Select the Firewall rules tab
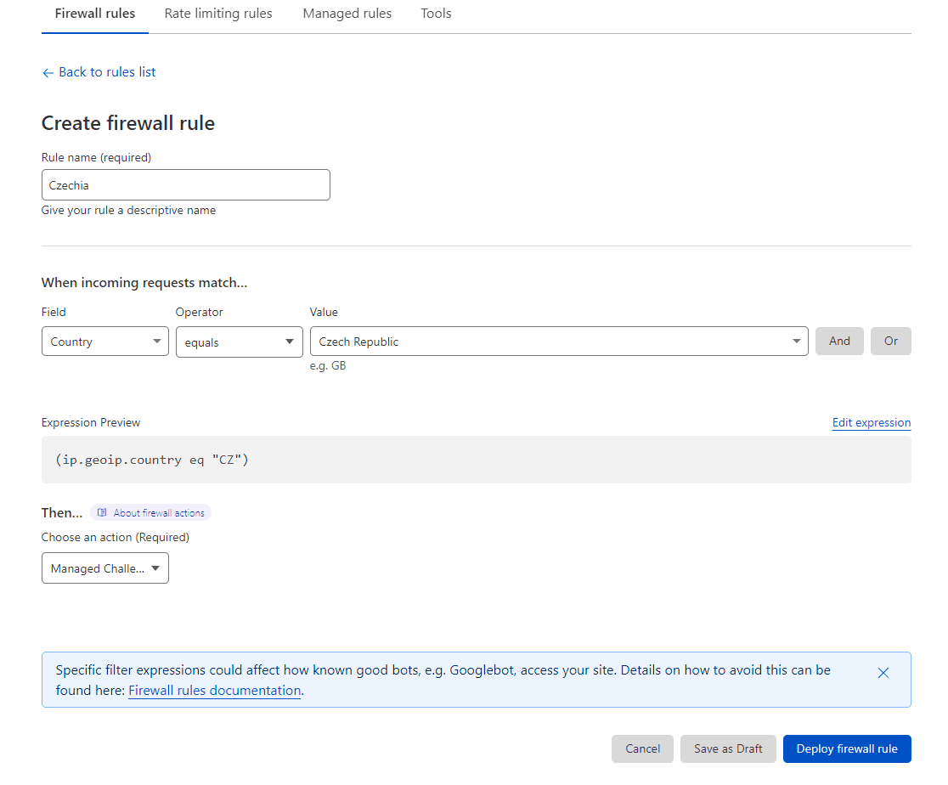Screen dimensions: 948x785 pos(94,14)
